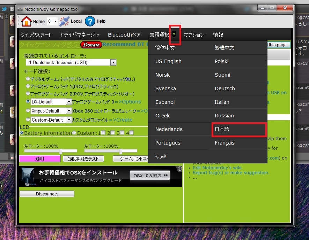Choose Nederlands in the language list

click(178, 129)
